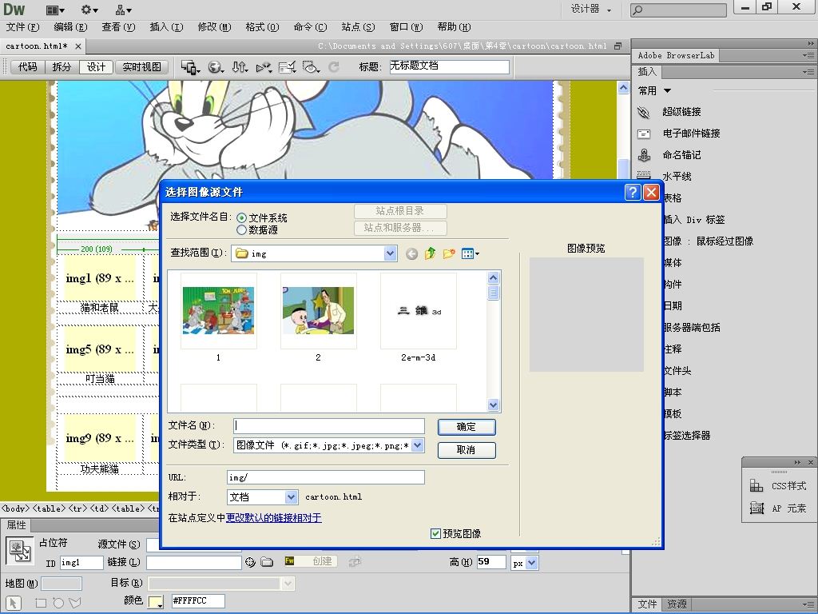Select the 文件系统 radio button
This screenshot has height=614, width=818.
pyautogui.click(x=241, y=218)
